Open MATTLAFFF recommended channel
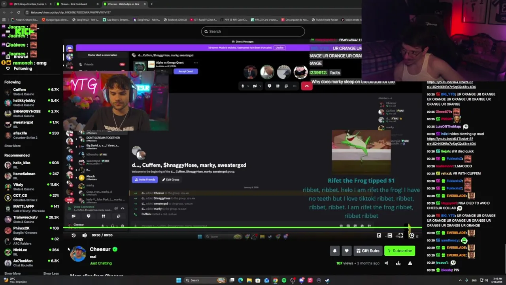 point(32,208)
